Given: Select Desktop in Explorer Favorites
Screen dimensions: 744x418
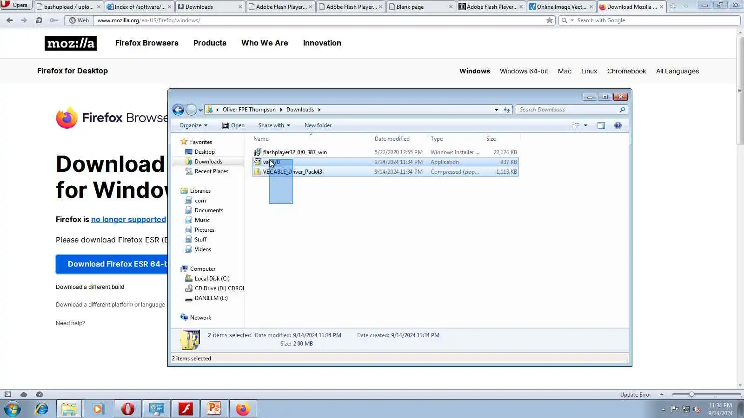Looking at the screenshot, I should click(x=205, y=152).
